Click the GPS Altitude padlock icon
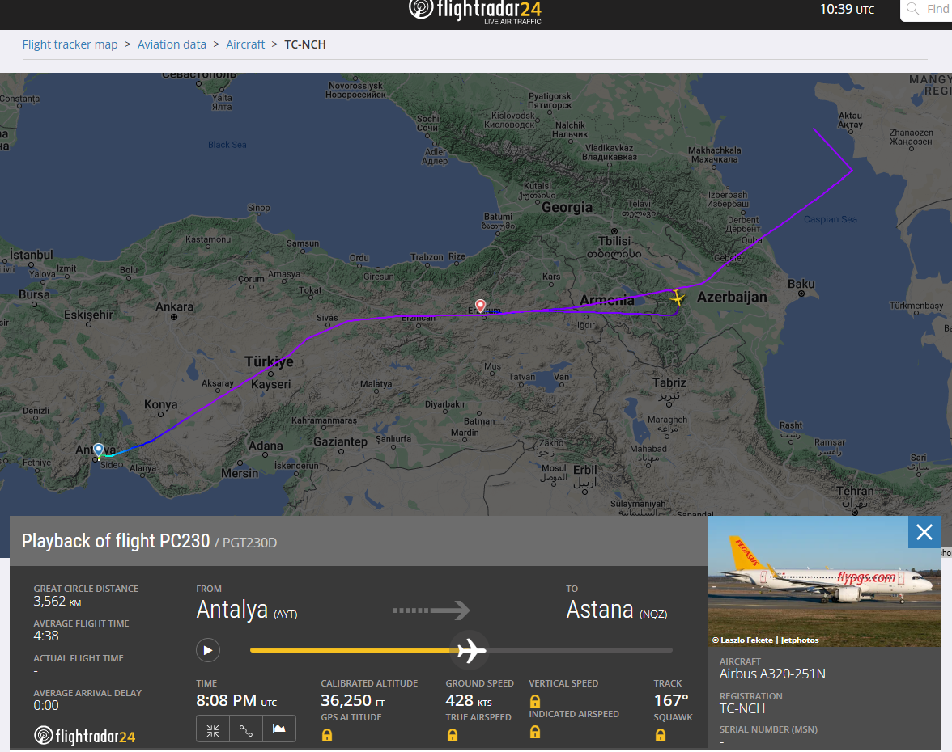952x752 pixels. click(327, 735)
